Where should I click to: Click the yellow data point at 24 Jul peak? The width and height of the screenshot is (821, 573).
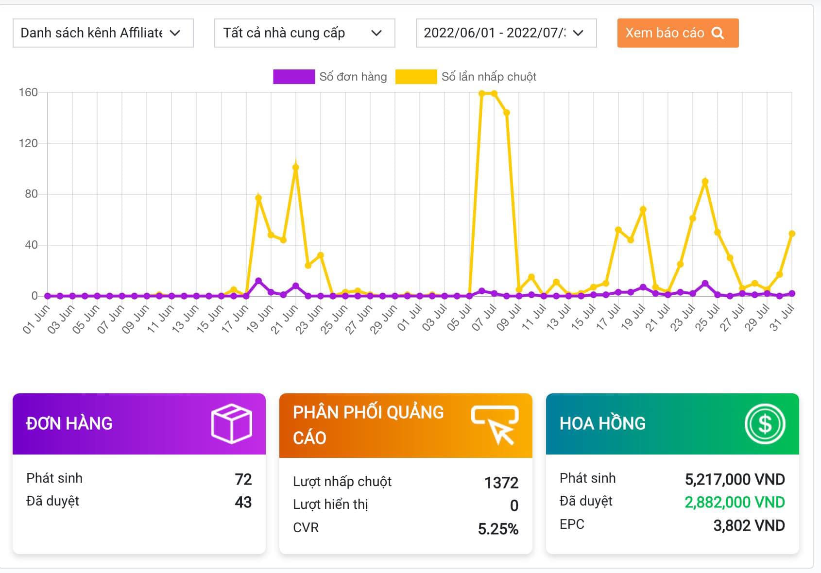705,182
